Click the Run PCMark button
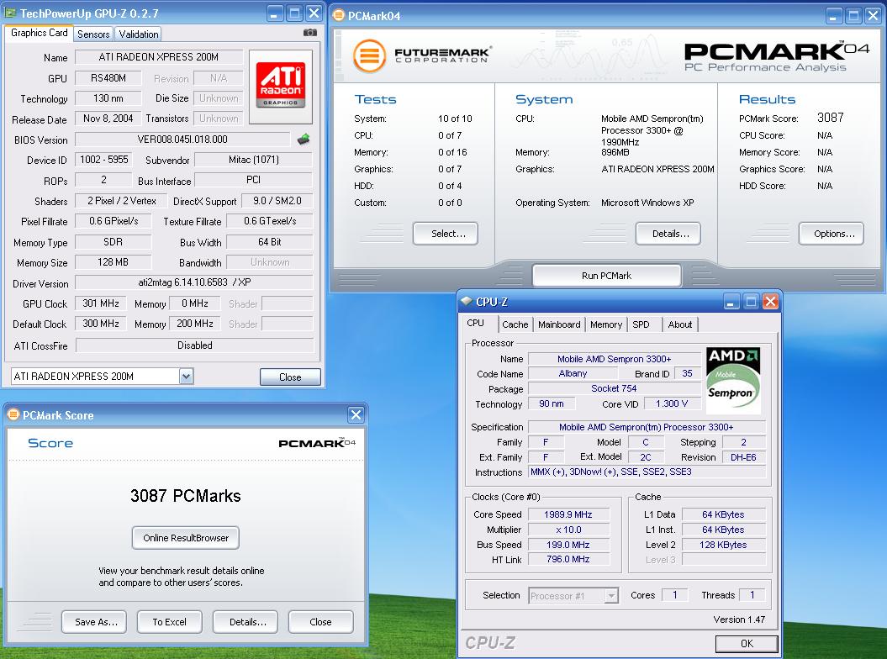The height and width of the screenshot is (659, 887). (606, 276)
